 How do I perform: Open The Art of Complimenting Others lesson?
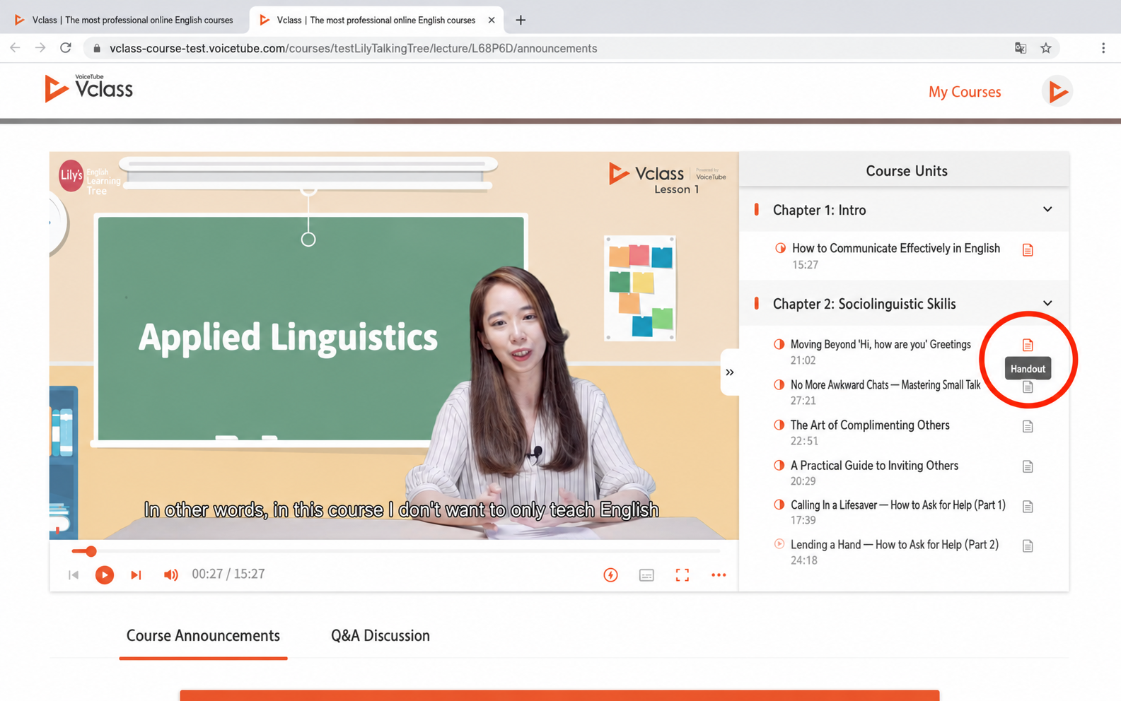click(x=870, y=425)
